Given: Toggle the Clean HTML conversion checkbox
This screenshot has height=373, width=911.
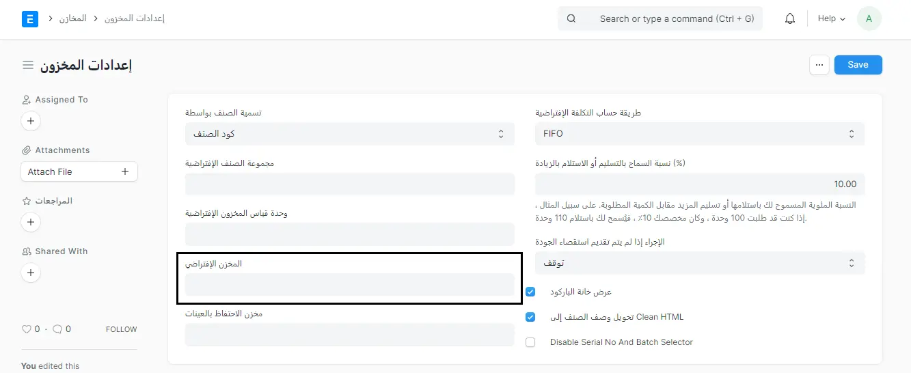Looking at the screenshot, I should pos(530,317).
